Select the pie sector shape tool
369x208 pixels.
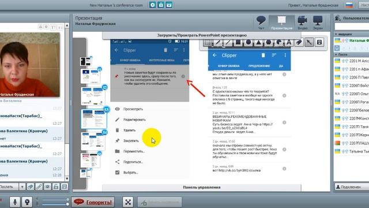tap(278, 42)
